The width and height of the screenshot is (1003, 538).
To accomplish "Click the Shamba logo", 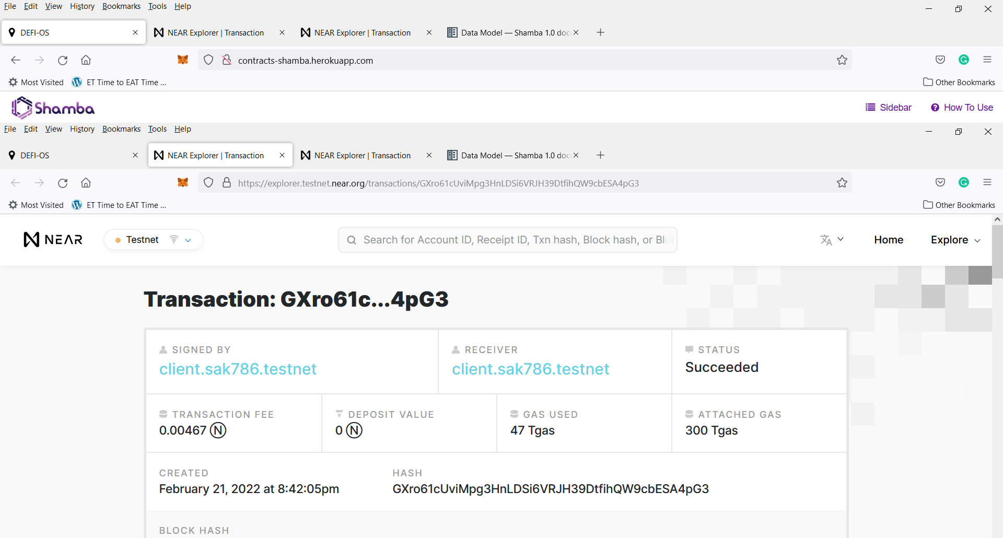I will tap(53, 108).
